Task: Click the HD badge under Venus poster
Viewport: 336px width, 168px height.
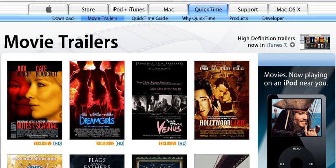Action: pyautogui.click(x=182, y=144)
